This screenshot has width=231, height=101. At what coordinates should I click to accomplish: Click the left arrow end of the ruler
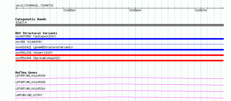(x=16, y=8)
